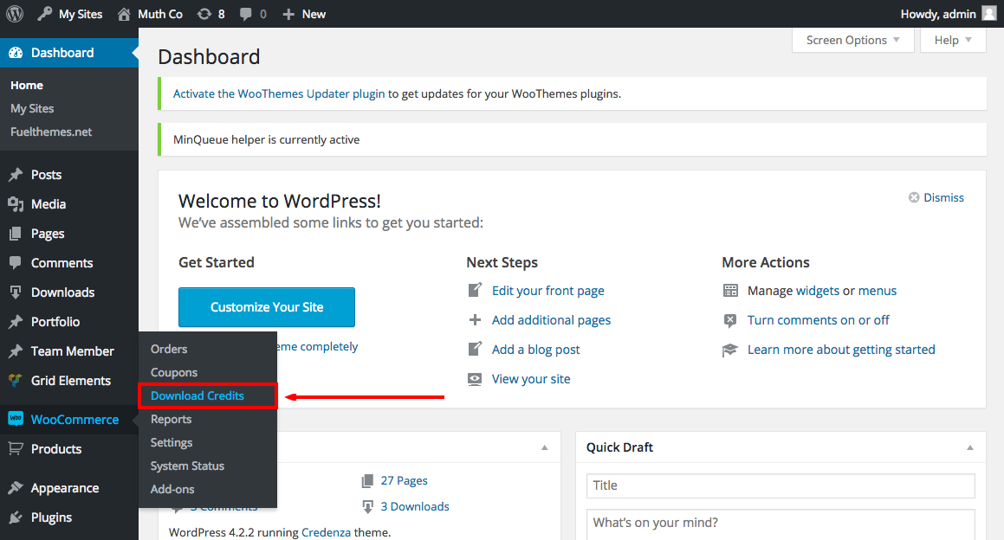The image size is (1004, 540).
Task: Click the Downloads icon in sidebar
Action: tap(16, 292)
